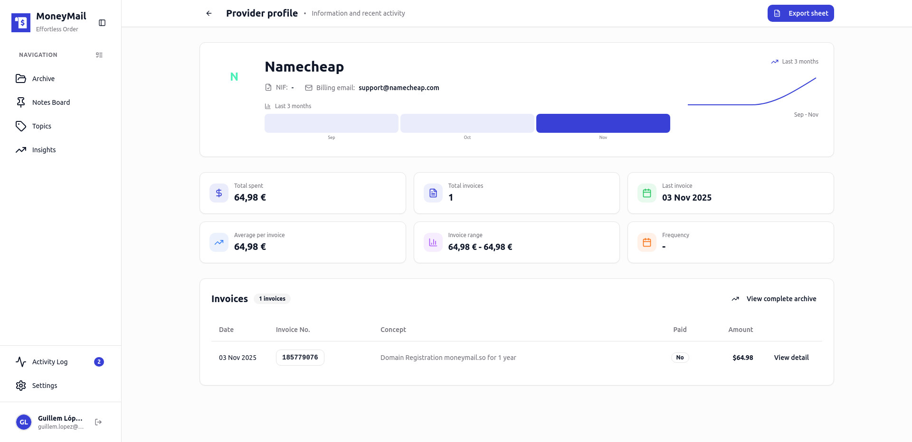Click the Insights trend icon
This screenshot has height=442, width=912.
click(x=21, y=149)
